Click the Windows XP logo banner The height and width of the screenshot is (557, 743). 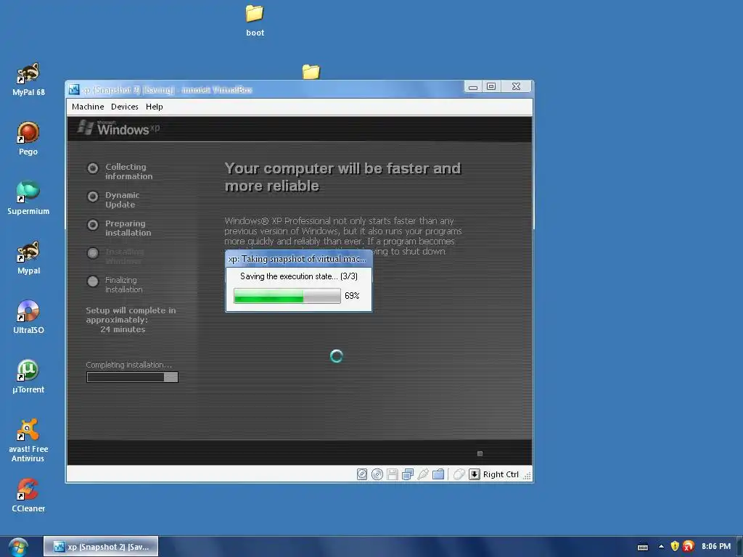pos(118,128)
